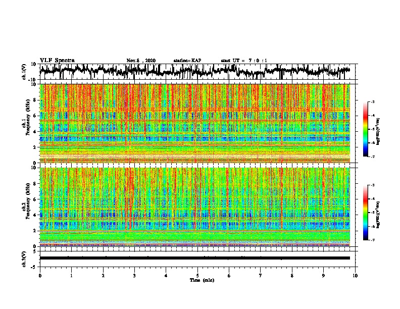Click the "-5" tick on ch.3(V) axis

[34, 267]
